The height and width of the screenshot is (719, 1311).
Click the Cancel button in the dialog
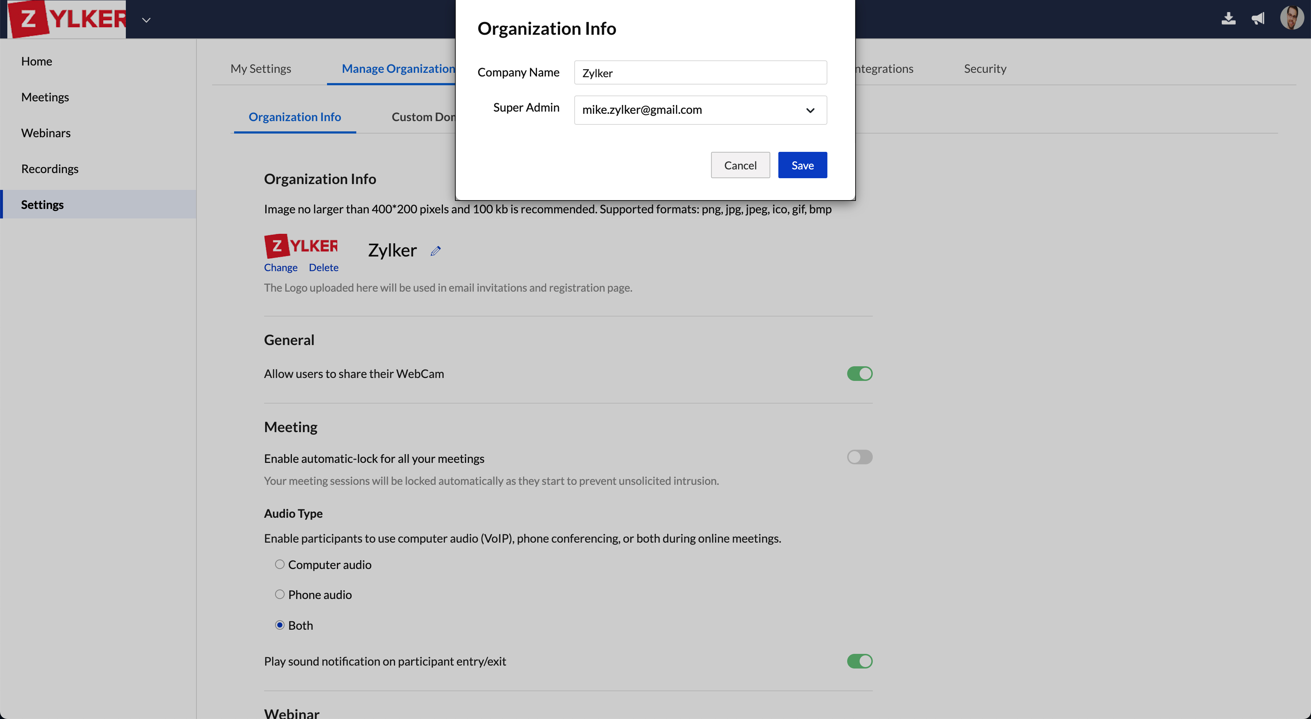740,165
